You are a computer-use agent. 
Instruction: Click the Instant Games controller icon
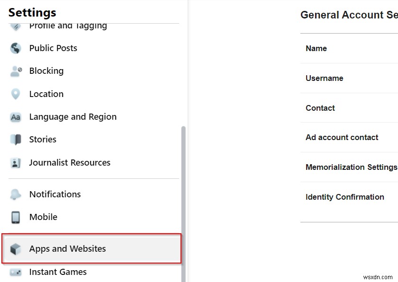[16, 272]
